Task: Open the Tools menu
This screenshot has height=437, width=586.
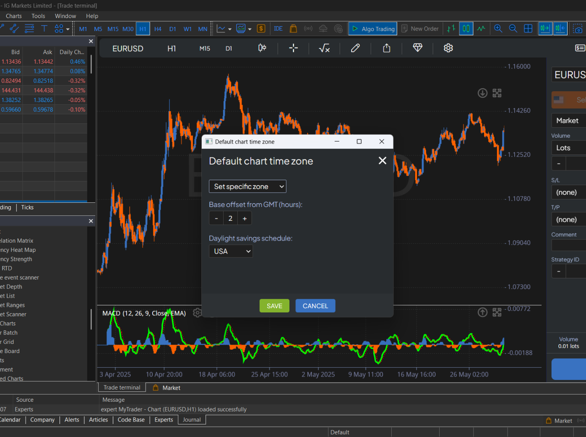Action: (x=38, y=16)
